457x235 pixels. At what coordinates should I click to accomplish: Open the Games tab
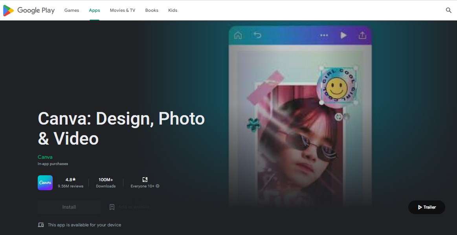tap(72, 10)
